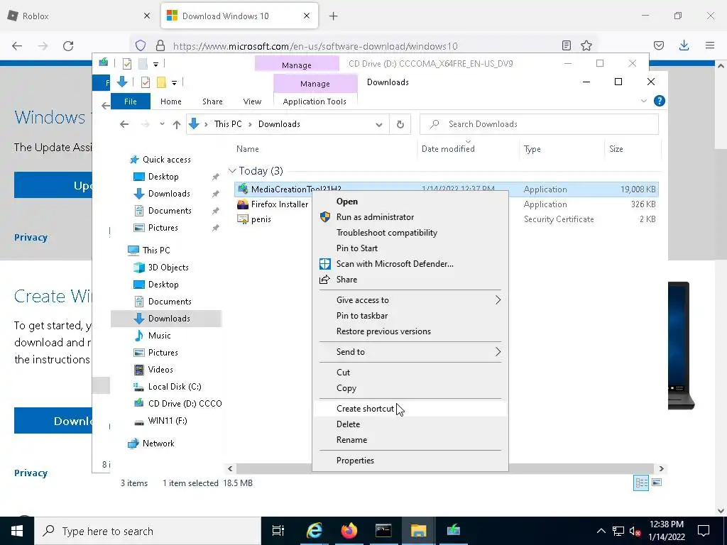727x545 pixels.
Task: Go up one folder level arrow
Action: click(177, 124)
